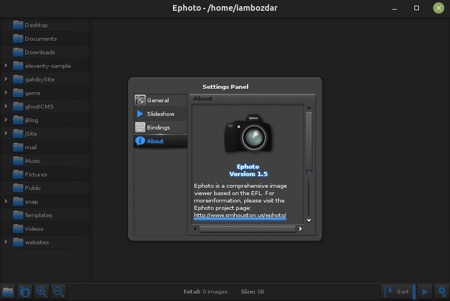450x301 pixels.
Task: Expand the gatsbySite folder
Action: pos(6,79)
